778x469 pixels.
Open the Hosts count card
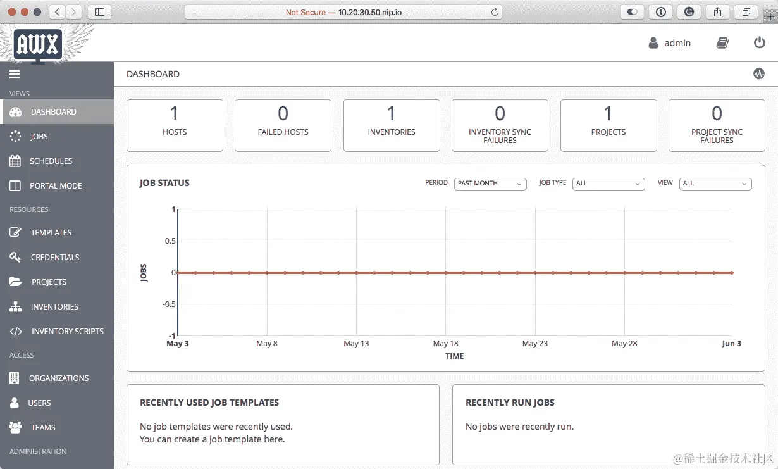(175, 126)
